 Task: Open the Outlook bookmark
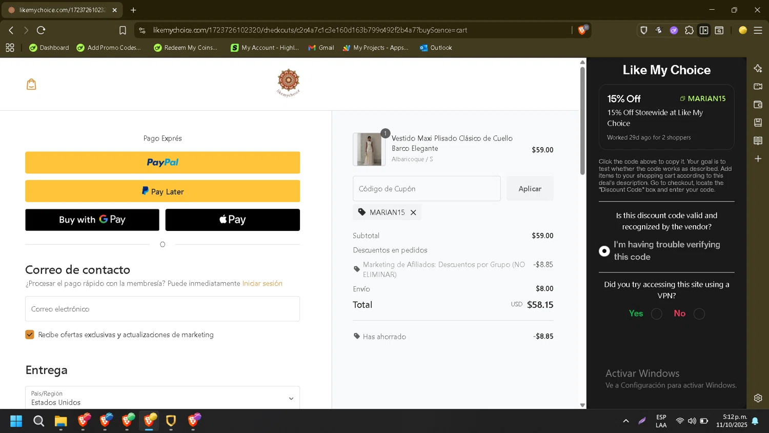coord(436,48)
